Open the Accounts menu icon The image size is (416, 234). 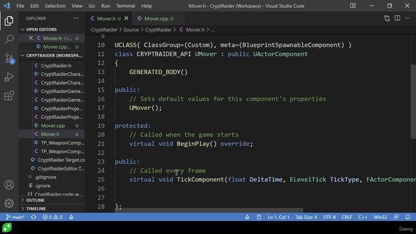point(9,185)
